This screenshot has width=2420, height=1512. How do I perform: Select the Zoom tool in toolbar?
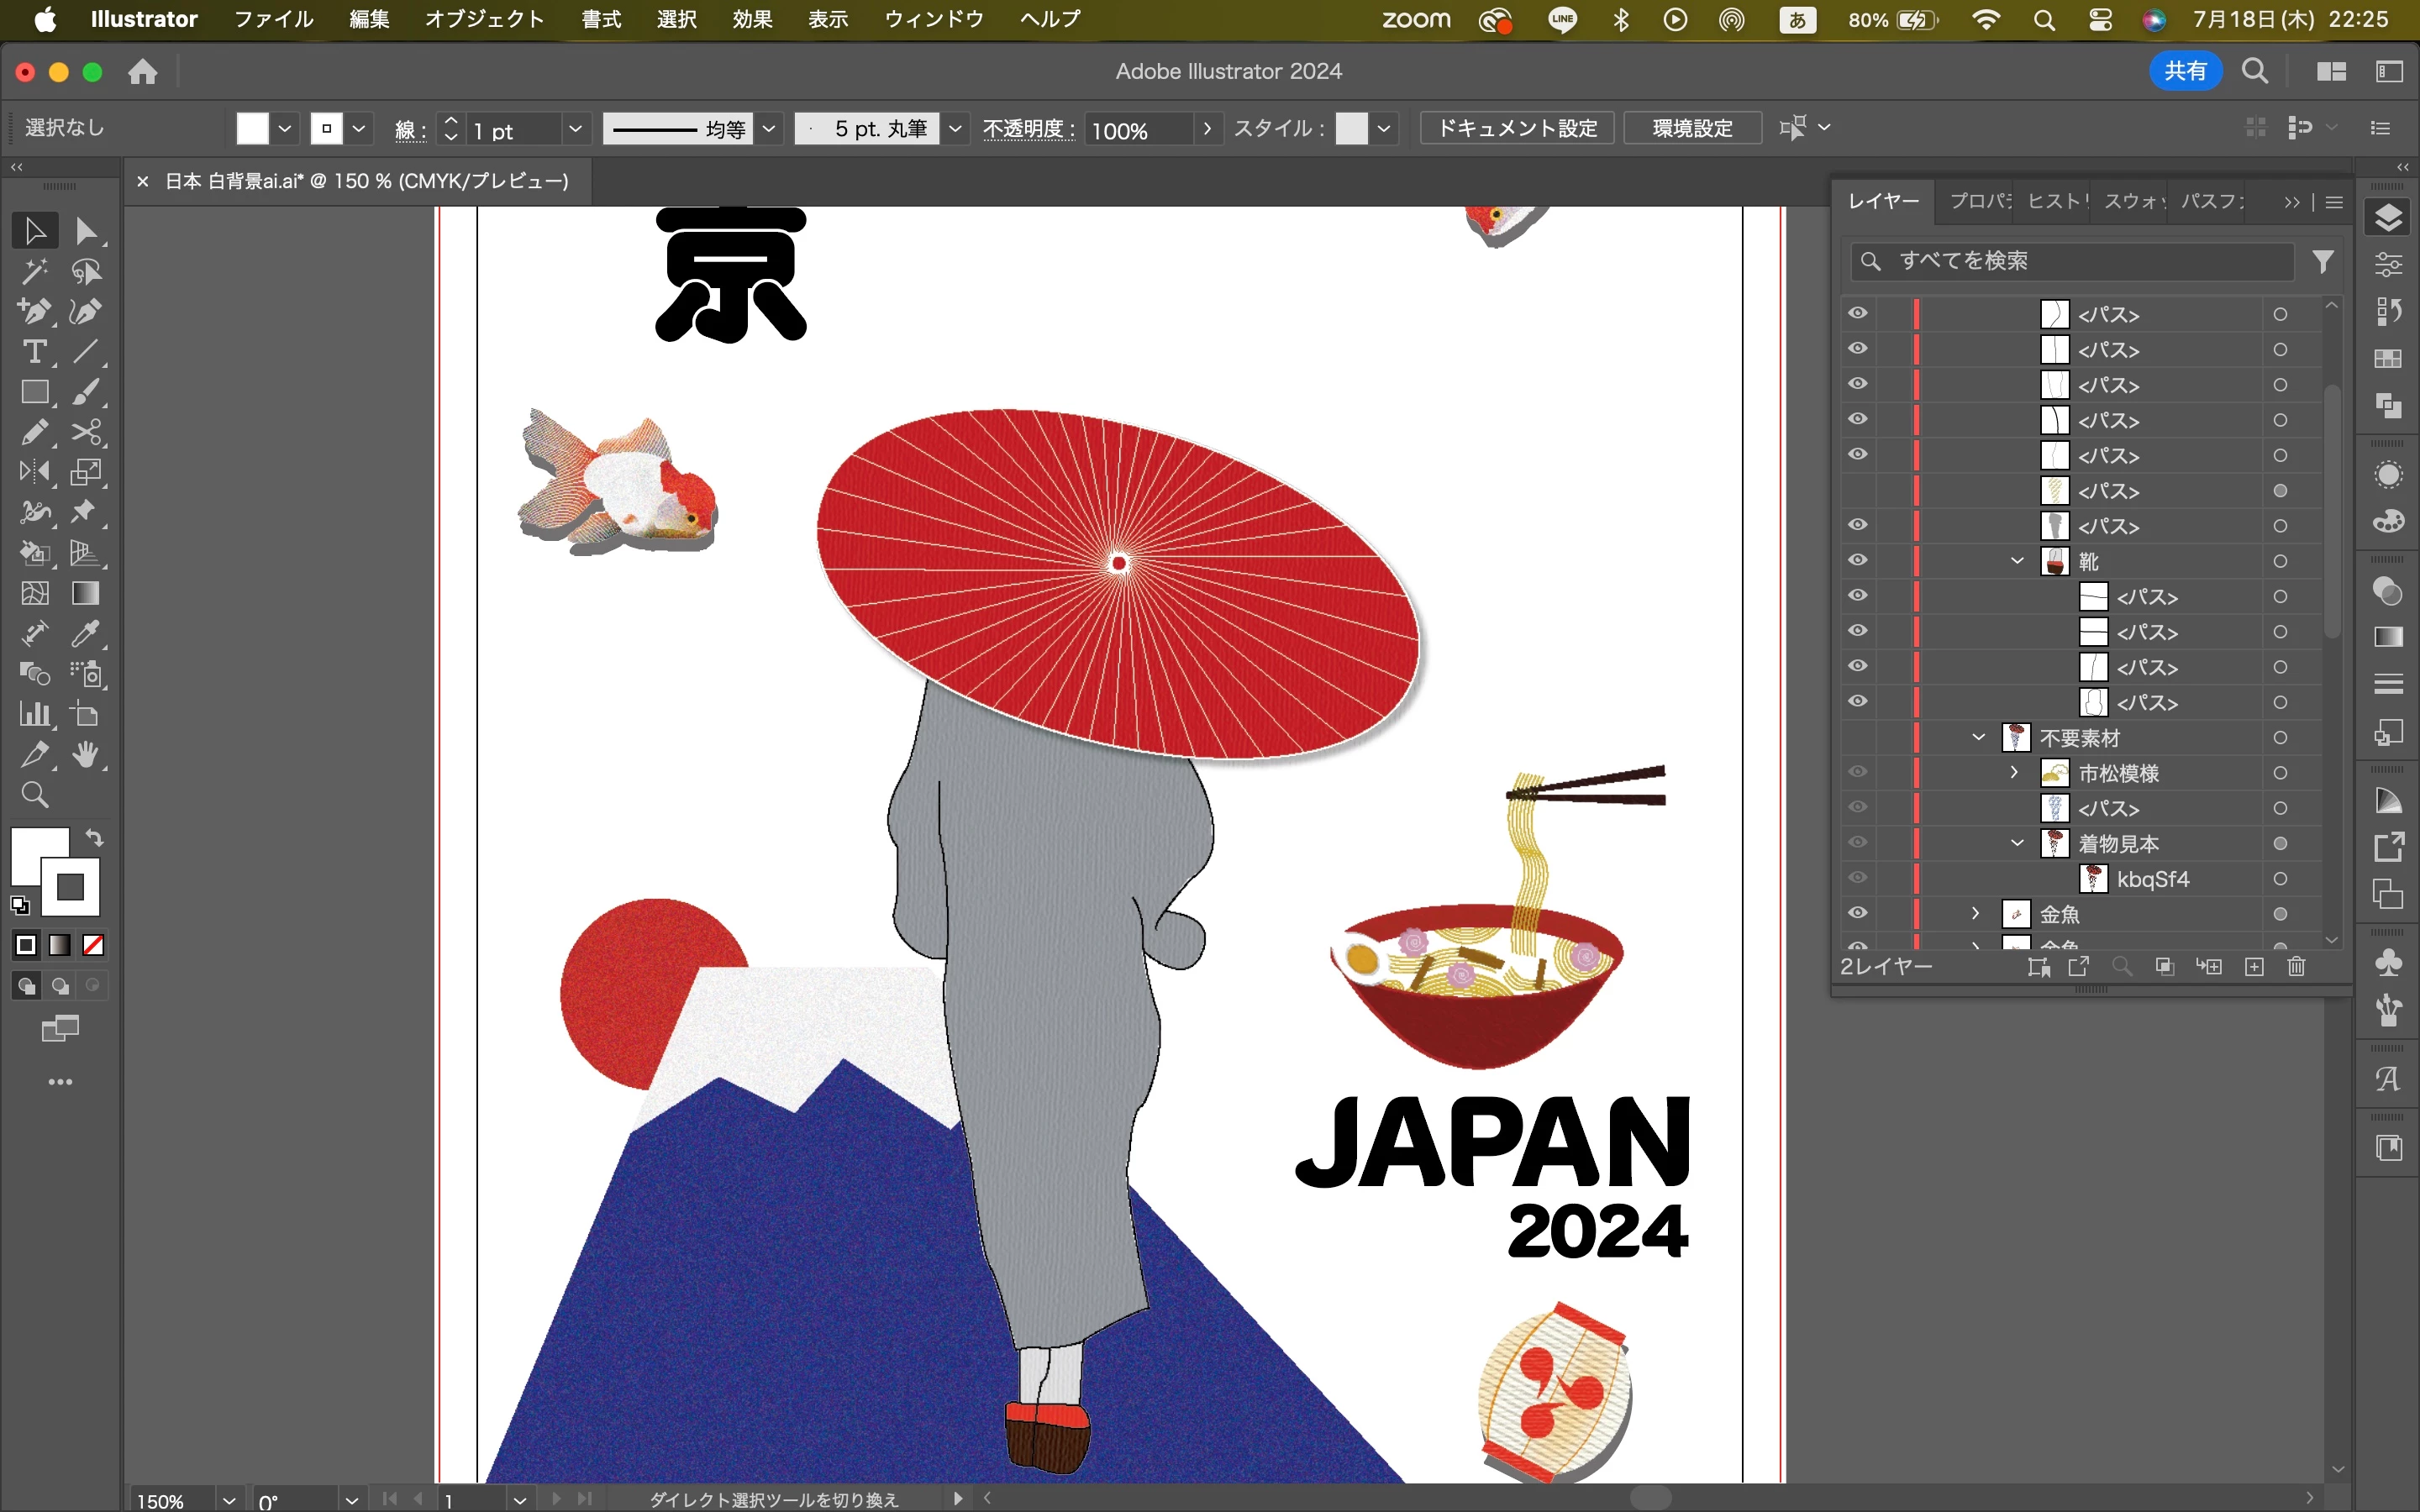coord(34,795)
